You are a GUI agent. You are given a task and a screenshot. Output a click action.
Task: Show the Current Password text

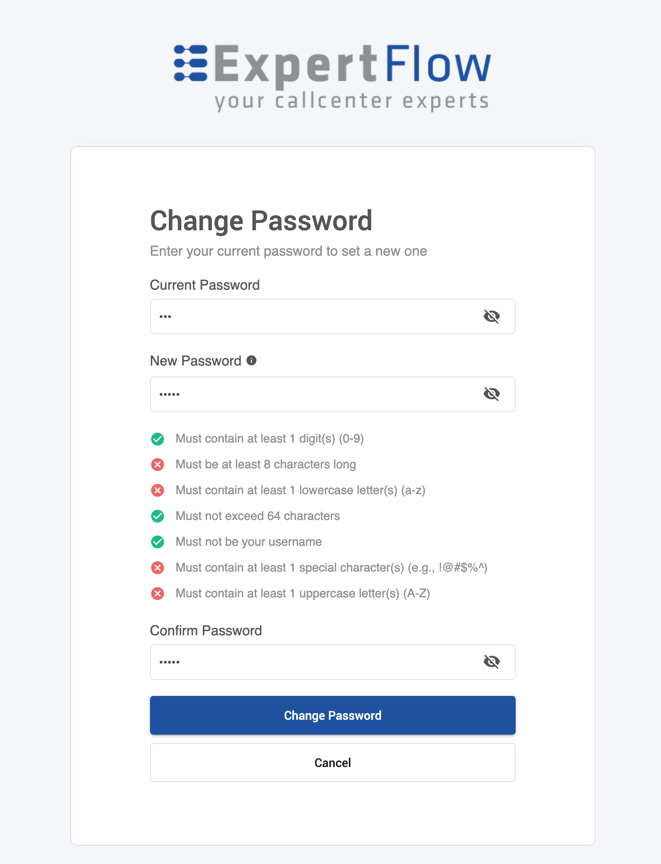[x=493, y=316]
